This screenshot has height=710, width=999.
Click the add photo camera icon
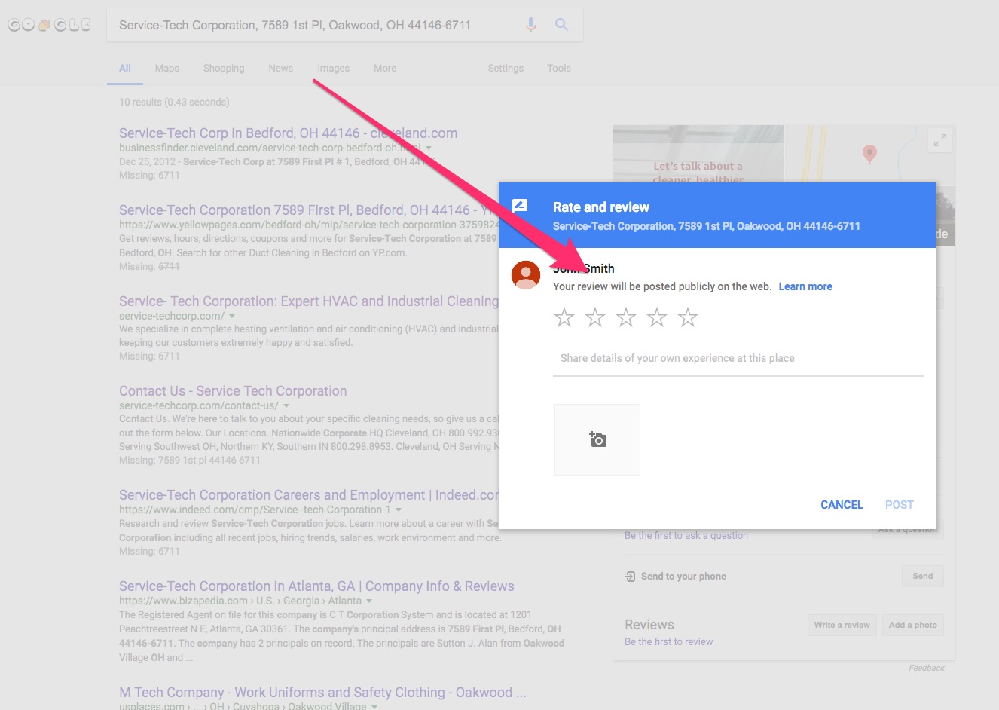[x=597, y=439]
